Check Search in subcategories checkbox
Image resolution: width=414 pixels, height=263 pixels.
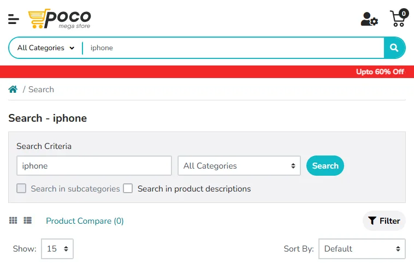(21, 189)
